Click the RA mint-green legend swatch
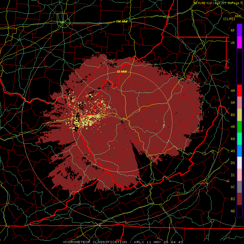The width and height of the screenshot is (244, 244). [x=239, y=139]
